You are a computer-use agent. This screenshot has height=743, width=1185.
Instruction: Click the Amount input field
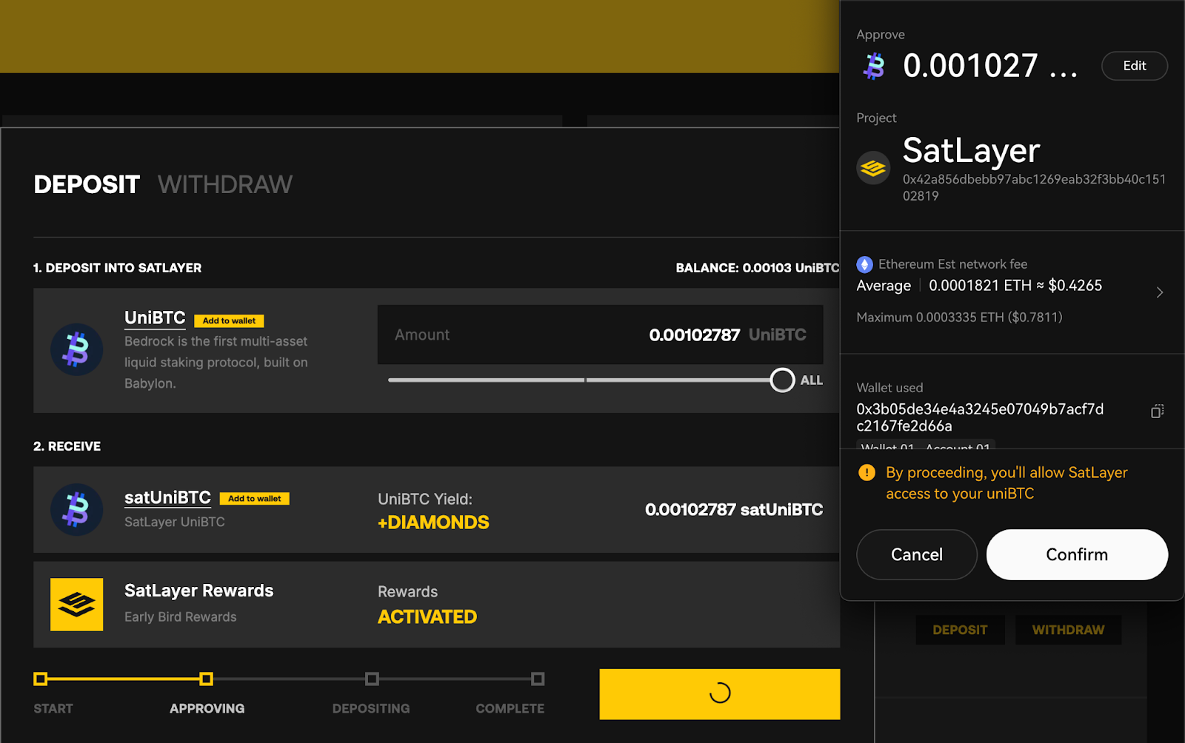[x=601, y=334]
